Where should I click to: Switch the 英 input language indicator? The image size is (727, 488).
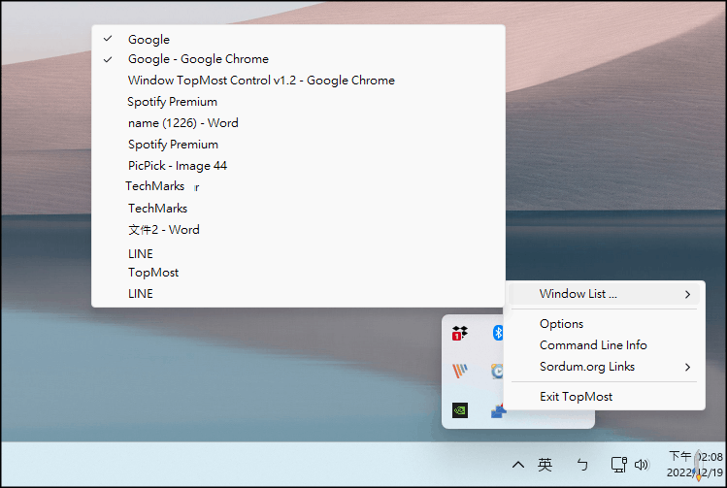[545, 465]
